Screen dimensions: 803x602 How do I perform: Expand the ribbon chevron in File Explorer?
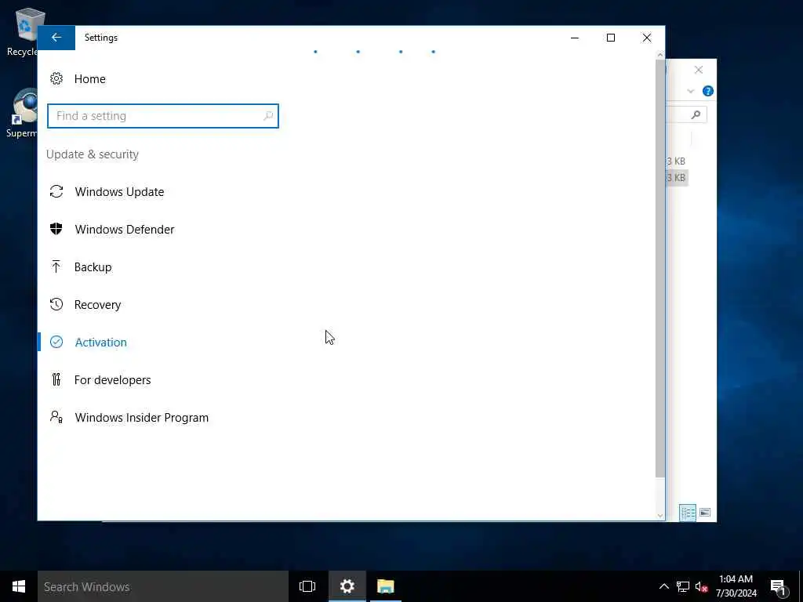click(690, 91)
